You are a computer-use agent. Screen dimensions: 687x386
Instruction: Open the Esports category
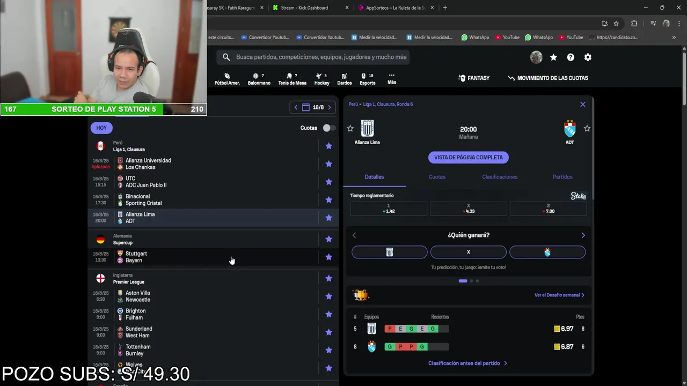367,79
